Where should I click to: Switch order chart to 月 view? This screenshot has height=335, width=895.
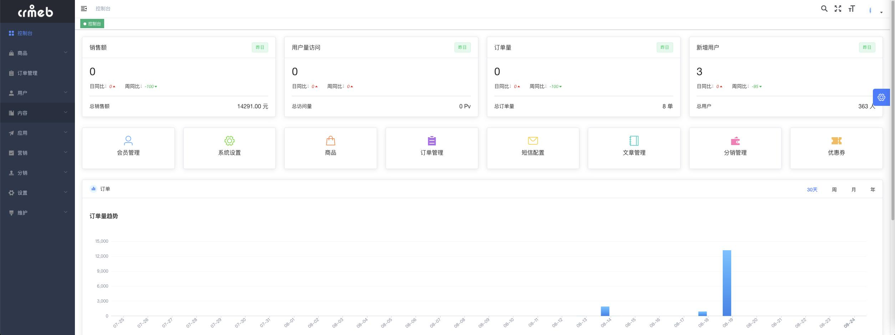pos(853,190)
